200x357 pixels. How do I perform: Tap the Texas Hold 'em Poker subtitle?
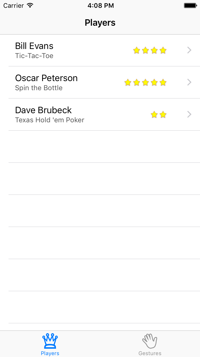pyautogui.click(x=50, y=120)
